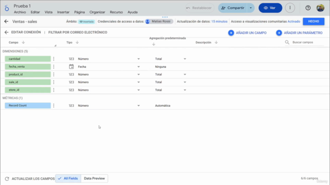Click the HECHO button
The height and width of the screenshot is (185, 330).
click(x=313, y=22)
